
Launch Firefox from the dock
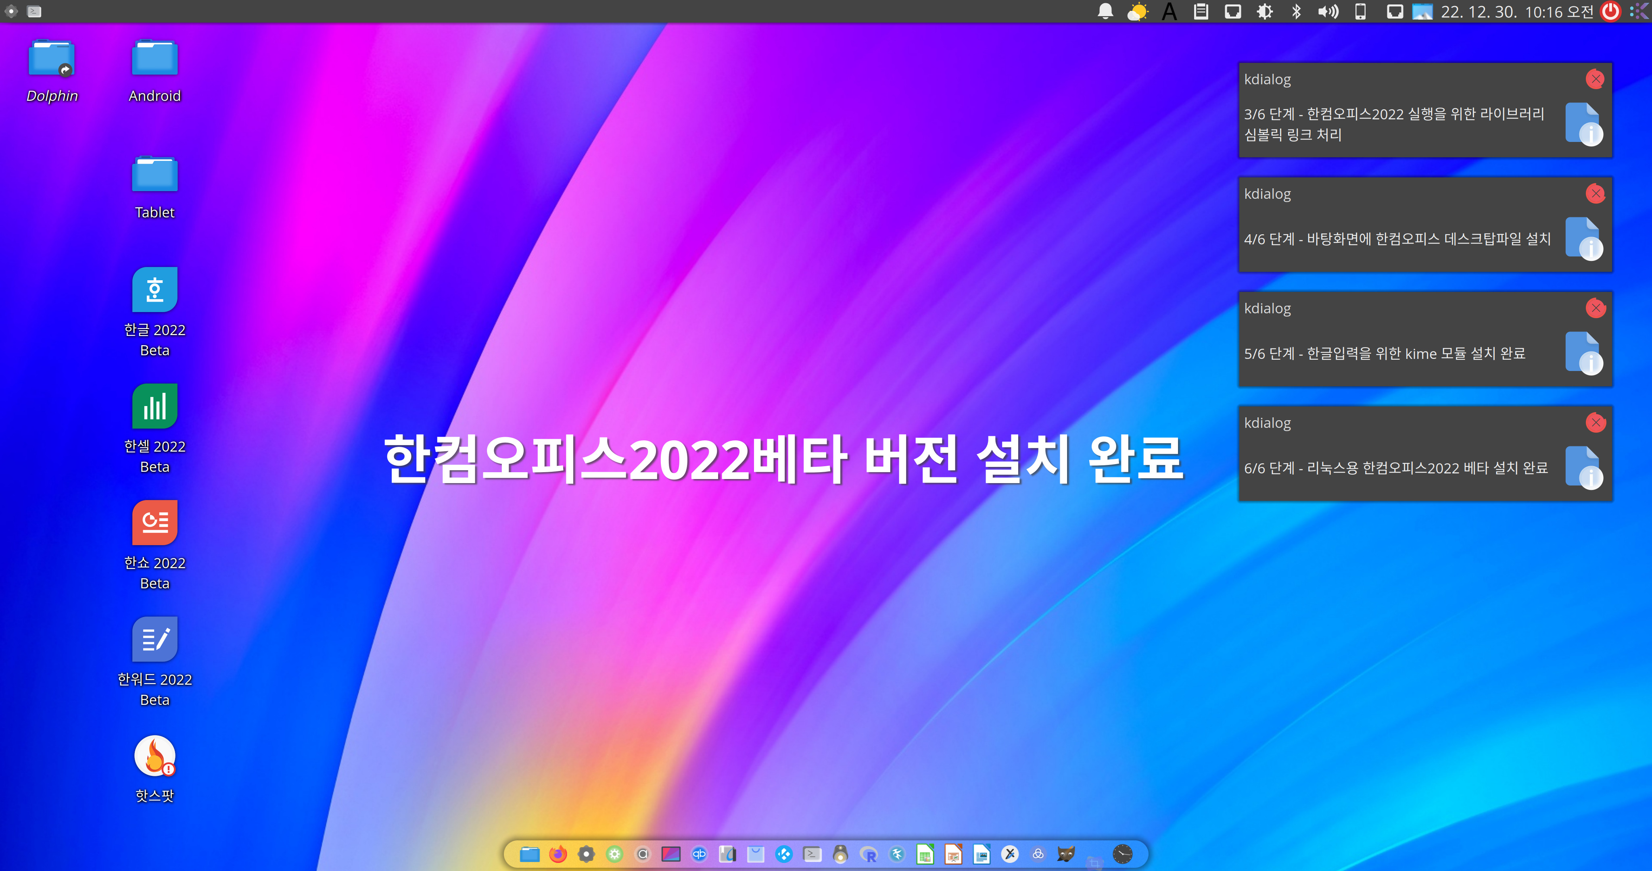tap(558, 854)
